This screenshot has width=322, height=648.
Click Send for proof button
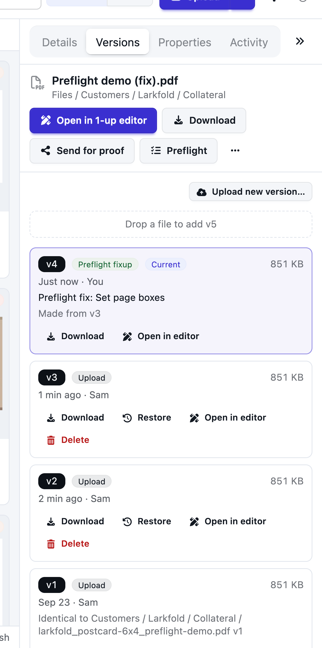coord(82,151)
